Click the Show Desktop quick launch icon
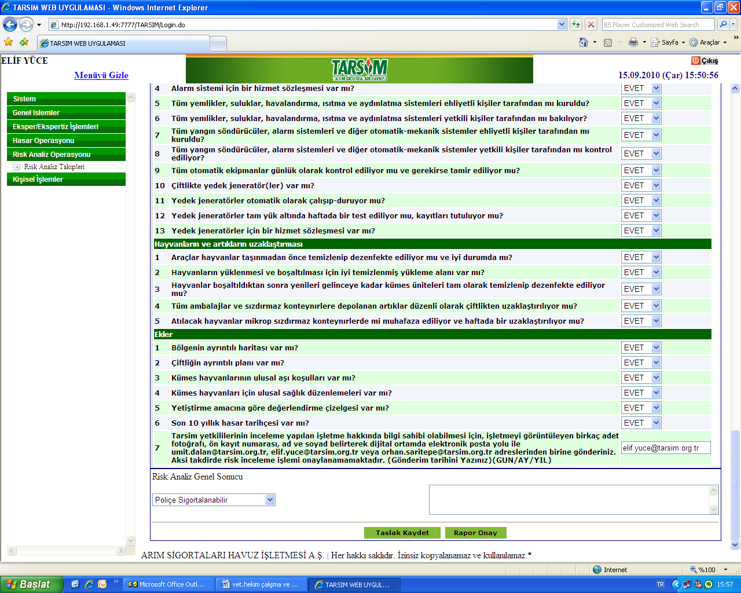 point(75,584)
